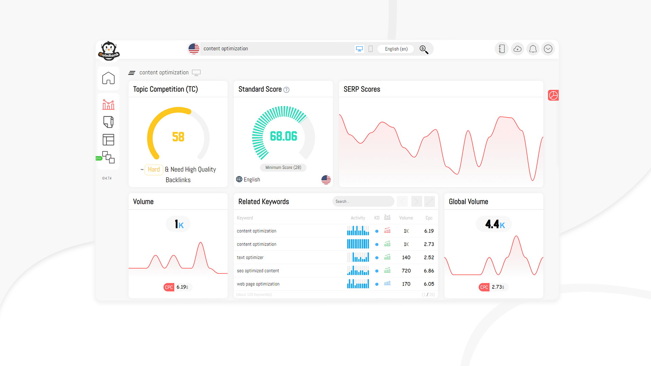Image resolution: width=651 pixels, height=366 pixels.
Task: Click the Minimum Score (28) badge
Action: [x=283, y=167]
